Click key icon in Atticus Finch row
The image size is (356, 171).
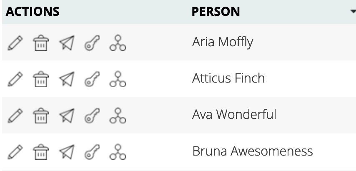[92, 79]
